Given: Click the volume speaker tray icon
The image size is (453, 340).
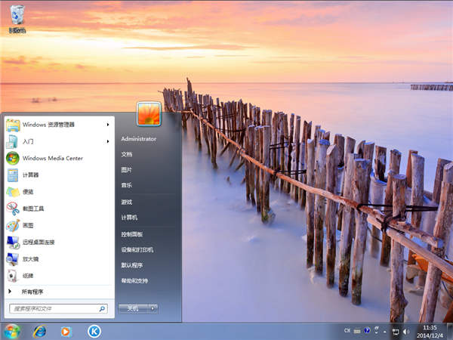Looking at the screenshot, I should coord(406,332).
